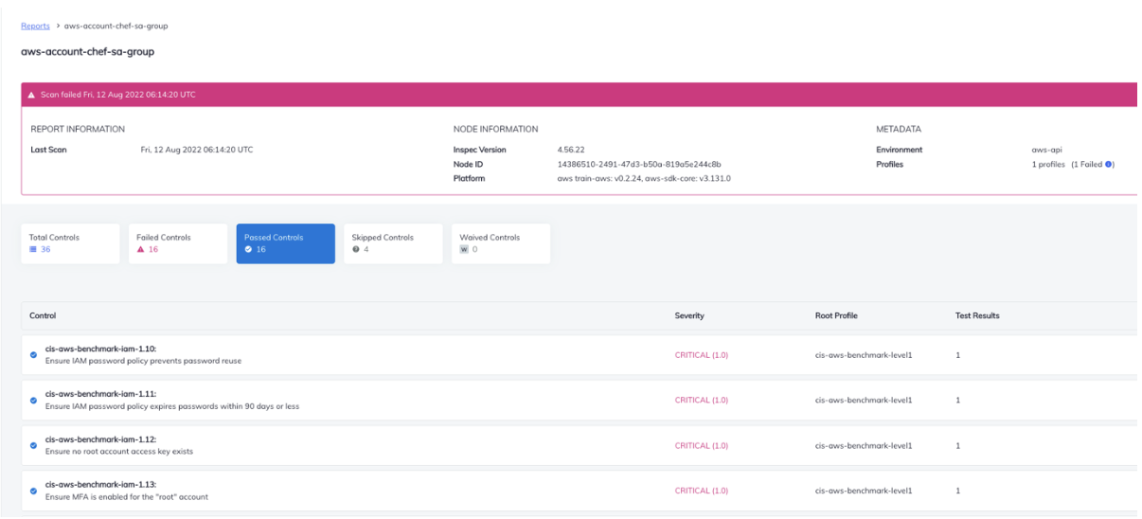
Task: Click the Waived Controls W icon
Action: (x=464, y=250)
